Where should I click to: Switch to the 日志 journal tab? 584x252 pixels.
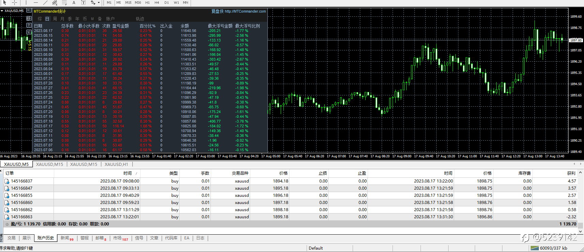point(200,238)
